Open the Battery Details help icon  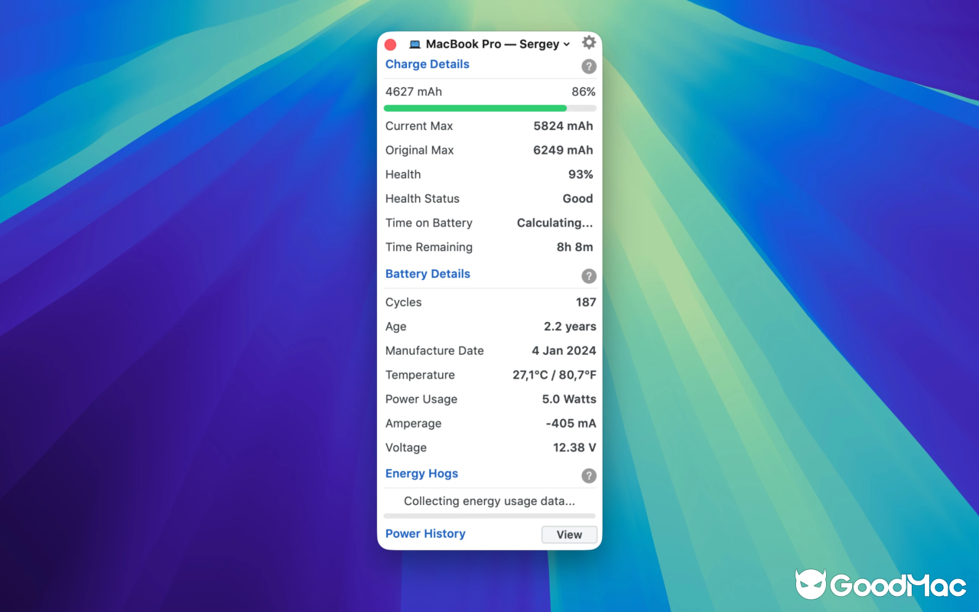coord(588,276)
